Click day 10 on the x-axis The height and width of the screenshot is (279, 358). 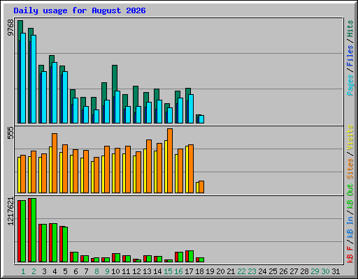click(x=115, y=271)
